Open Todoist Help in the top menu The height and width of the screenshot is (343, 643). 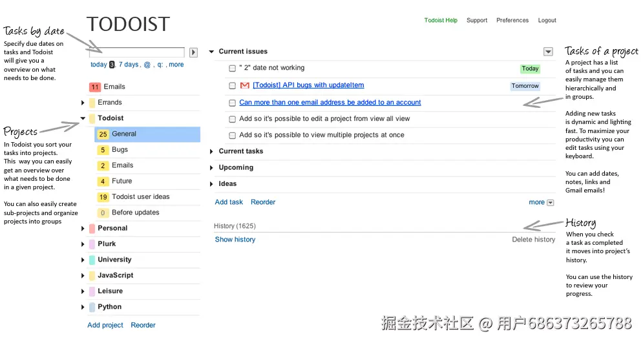tap(441, 20)
